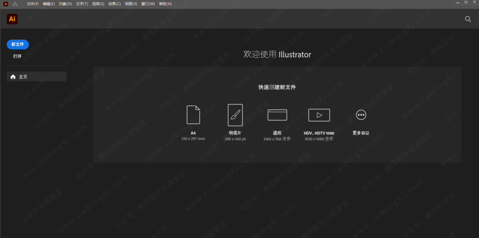
Task: Click the home icon in menu bar
Action: point(15,4)
